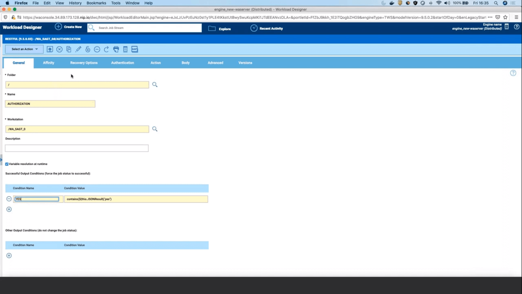Click the pencil edit icon
This screenshot has height=294, width=522.
coord(78,49)
